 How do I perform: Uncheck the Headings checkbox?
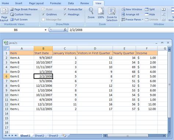pyautogui.click(x=65, y=14)
